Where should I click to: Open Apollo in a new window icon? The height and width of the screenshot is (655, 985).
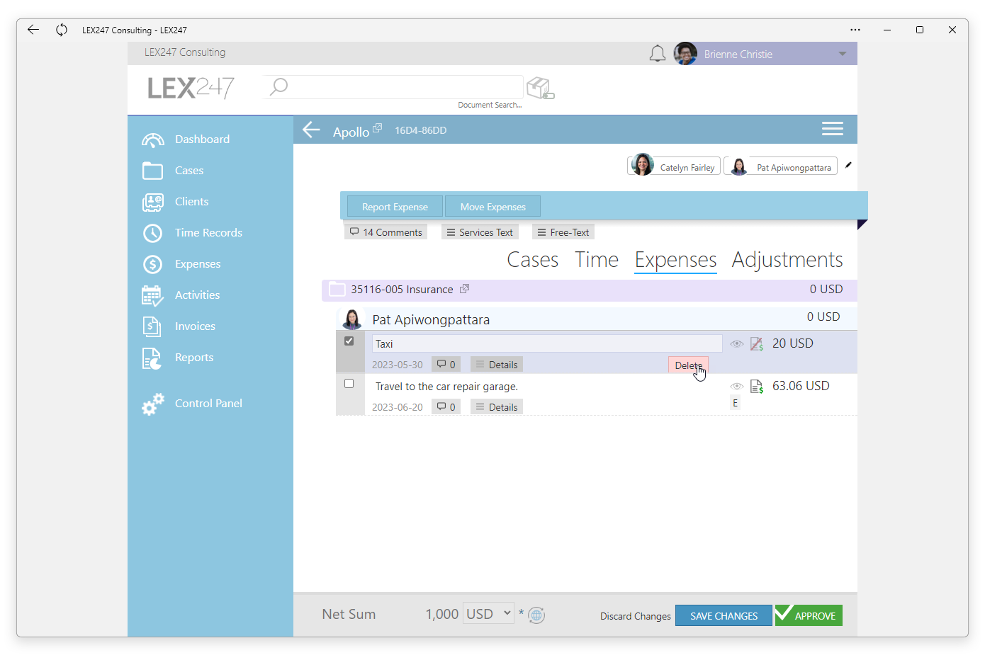click(x=378, y=127)
